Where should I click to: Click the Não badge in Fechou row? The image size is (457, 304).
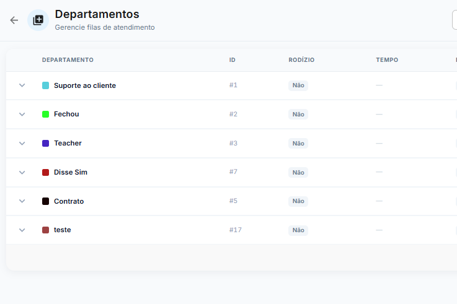[298, 115]
